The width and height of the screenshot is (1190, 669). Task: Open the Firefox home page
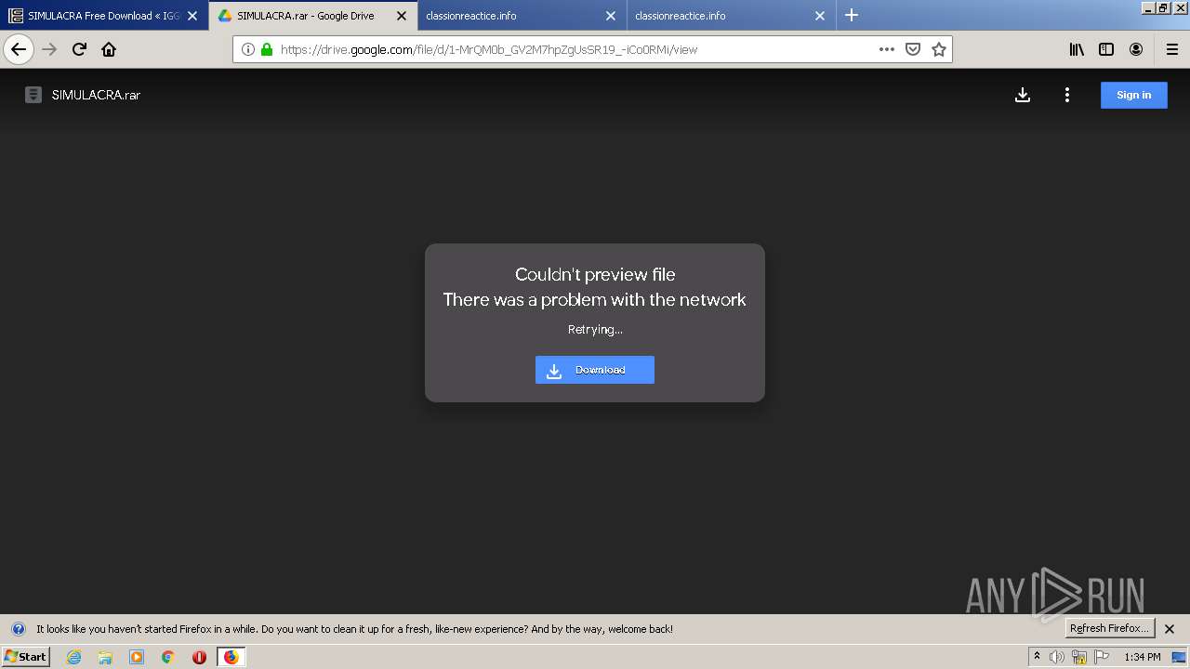pyautogui.click(x=109, y=49)
